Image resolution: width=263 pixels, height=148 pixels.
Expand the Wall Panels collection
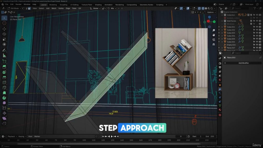coord(222,21)
